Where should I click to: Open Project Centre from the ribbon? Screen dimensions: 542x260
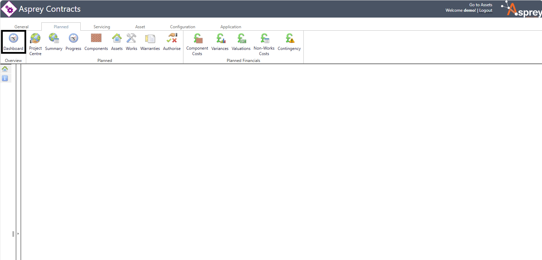point(35,38)
